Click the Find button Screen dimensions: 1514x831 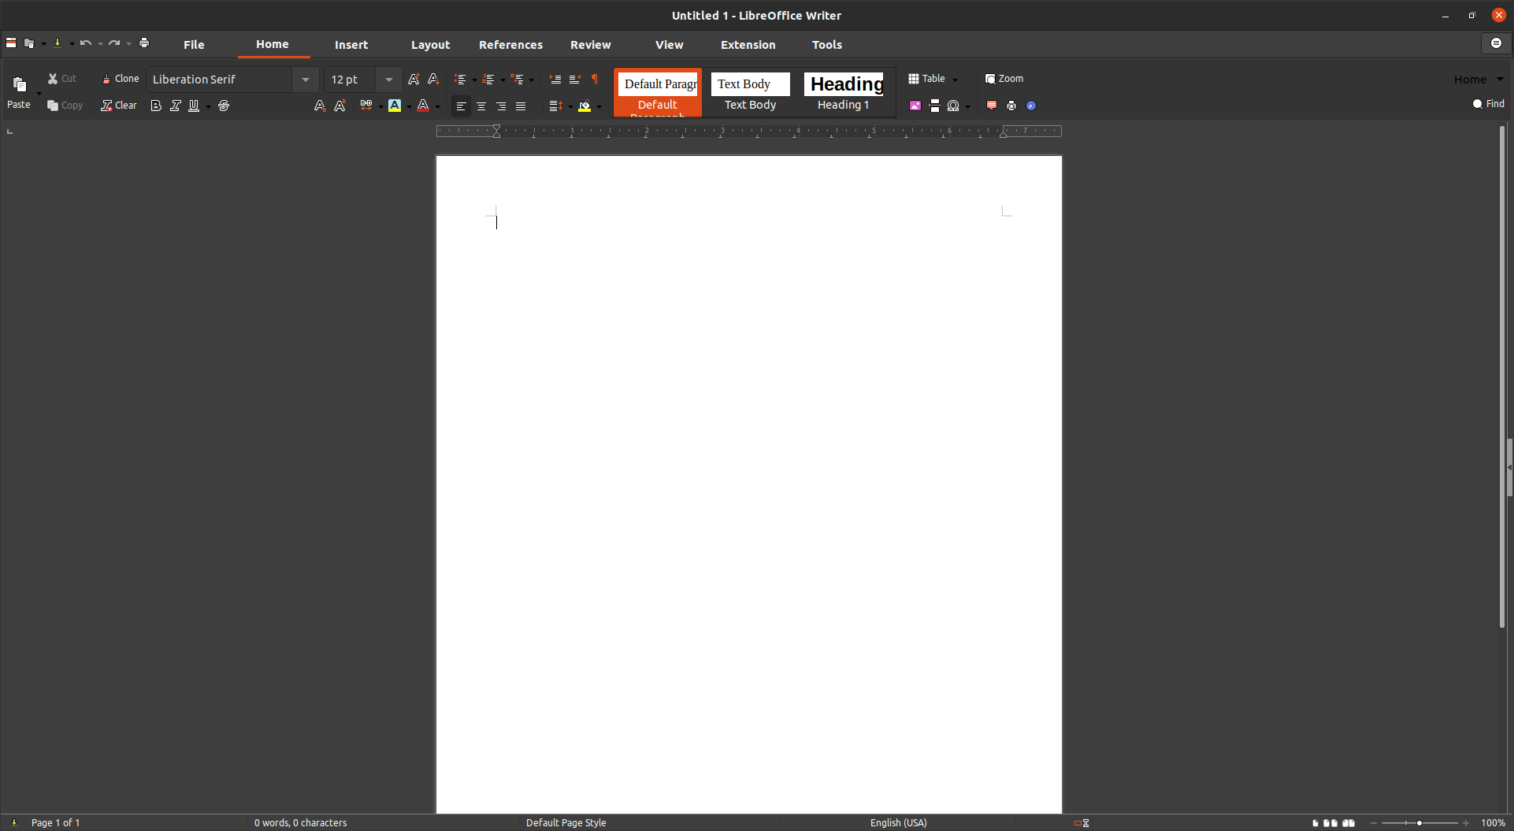pyautogui.click(x=1488, y=104)
